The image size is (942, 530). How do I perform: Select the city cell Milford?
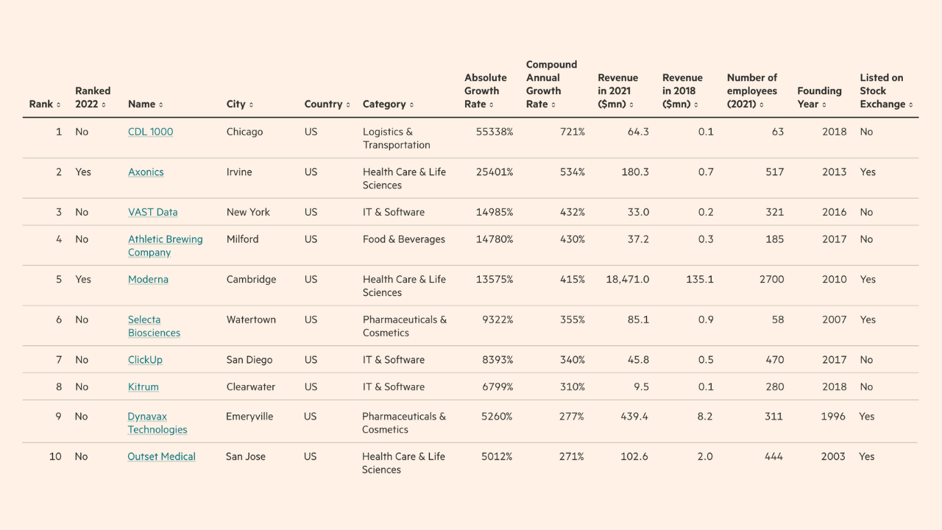pyautogui.click(x=244, y=239)
